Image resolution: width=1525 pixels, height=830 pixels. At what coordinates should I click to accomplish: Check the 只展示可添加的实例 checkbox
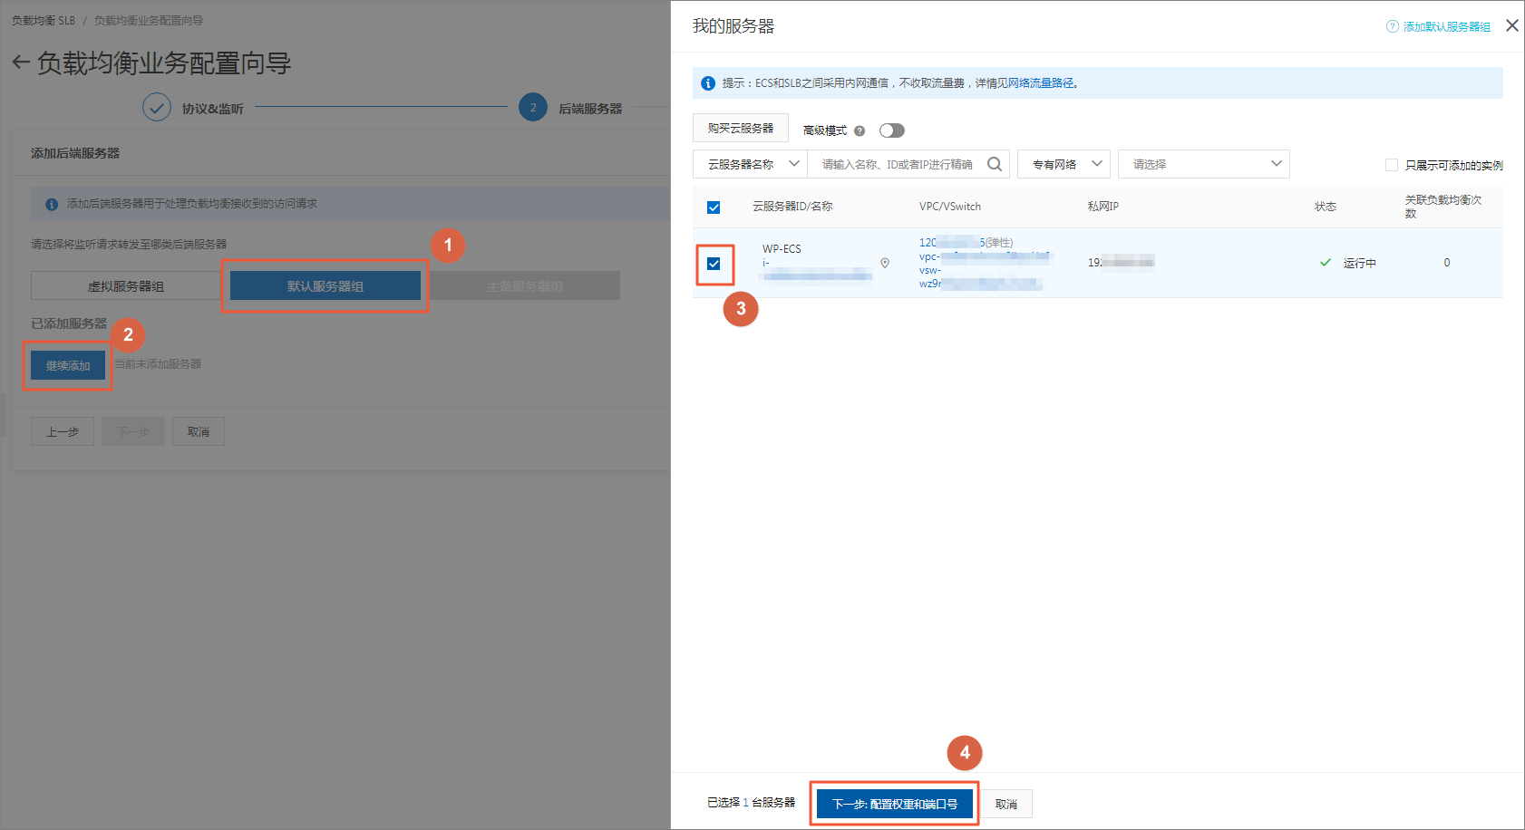pyautogui.click(x=1392, y=165)
